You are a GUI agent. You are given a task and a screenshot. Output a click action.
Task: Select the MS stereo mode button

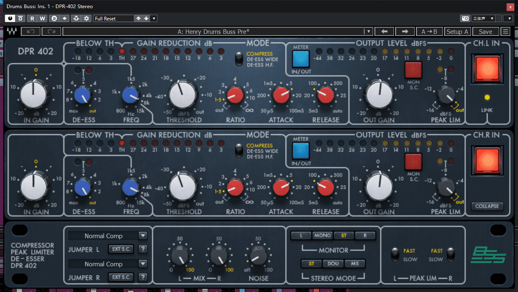[355, 263]
